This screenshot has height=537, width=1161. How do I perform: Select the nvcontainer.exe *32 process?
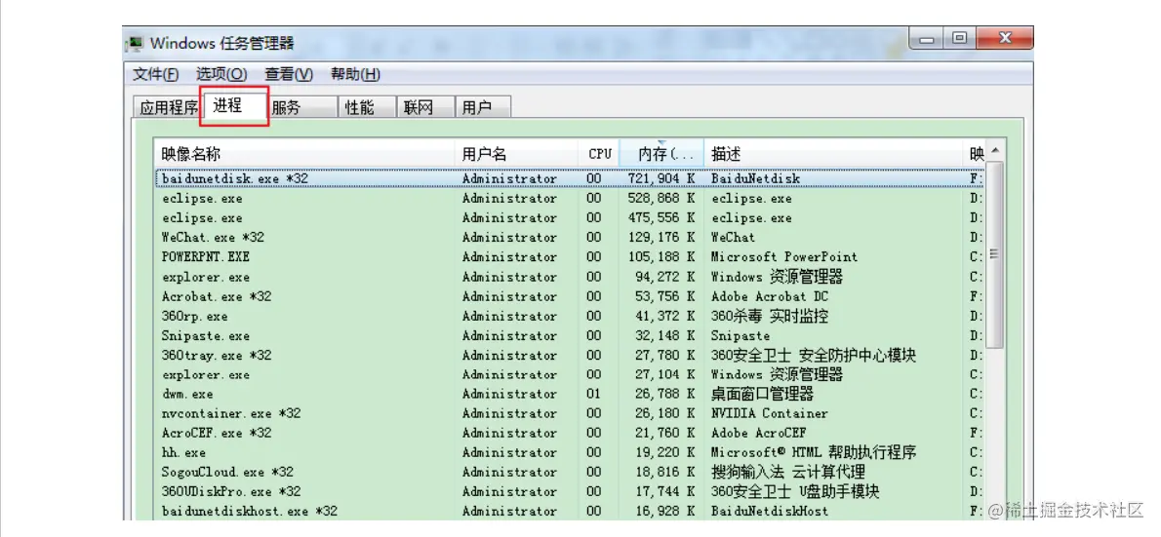(570, 412)
